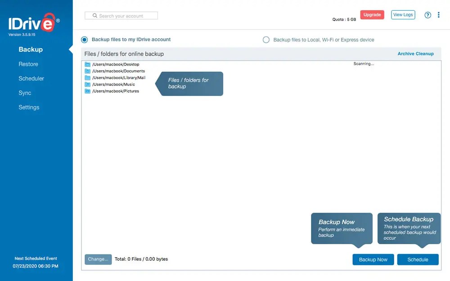Screen dimensions: 450x281
Task: Open help via the question mark icon
Action: (427, 15)
